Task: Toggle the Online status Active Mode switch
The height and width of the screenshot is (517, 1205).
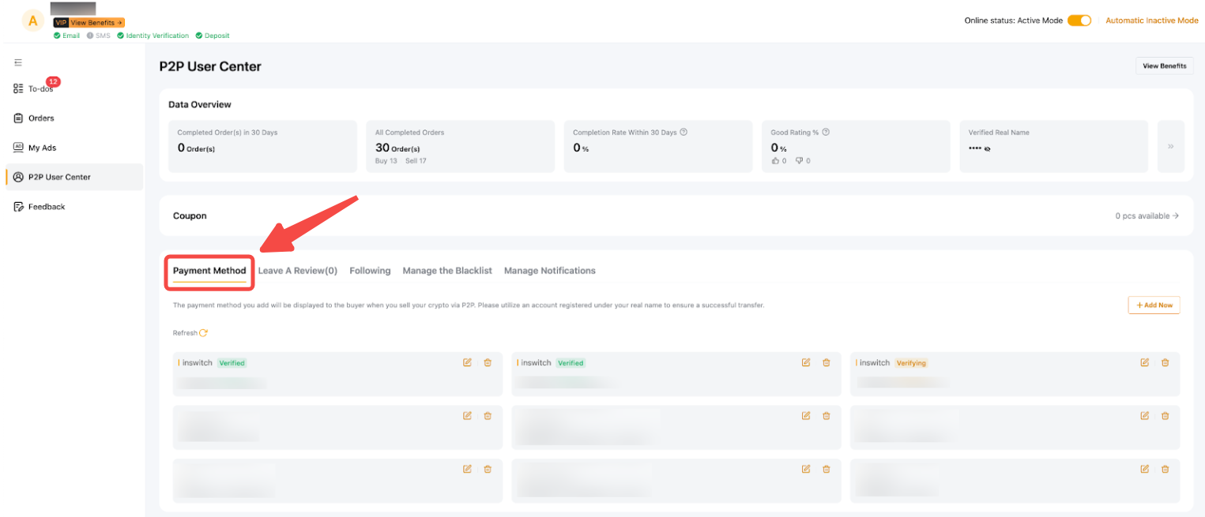Action: click(x=1079, y=21)
